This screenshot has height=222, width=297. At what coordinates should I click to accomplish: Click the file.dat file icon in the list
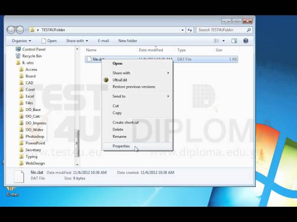point(89,59)
